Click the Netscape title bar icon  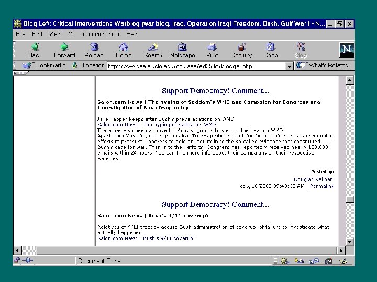tap(17, 23)
